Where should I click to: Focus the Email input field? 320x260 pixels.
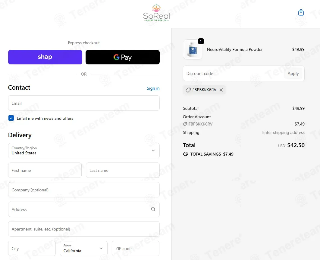(84, 103)
